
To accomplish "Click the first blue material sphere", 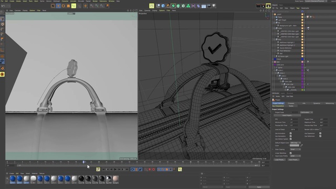I will pyautogui.click(x=13, y=178).
